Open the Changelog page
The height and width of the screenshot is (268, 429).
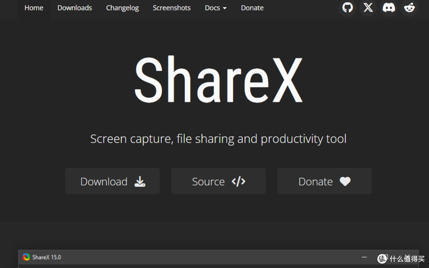tap(122, 8)
